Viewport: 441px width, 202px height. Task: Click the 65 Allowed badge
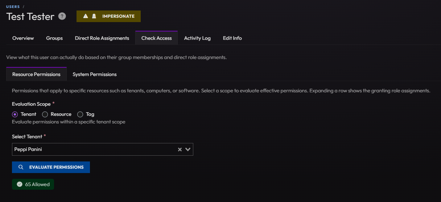point(33,184)
